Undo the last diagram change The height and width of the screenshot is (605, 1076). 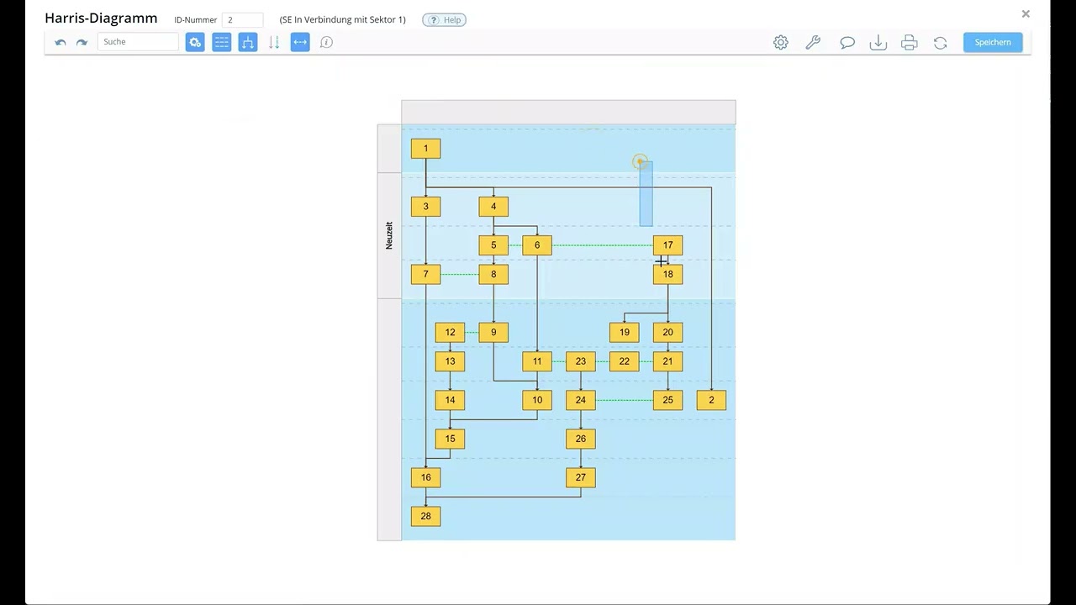click(61, 42)
